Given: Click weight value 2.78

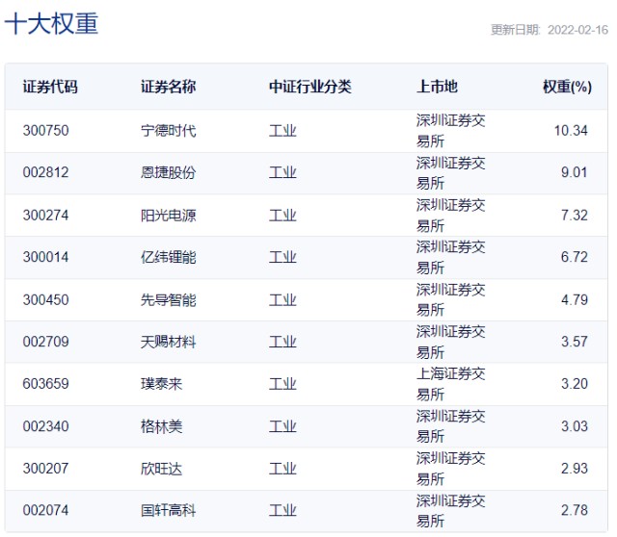Looking at the screenshot, I should click(575, 510).
